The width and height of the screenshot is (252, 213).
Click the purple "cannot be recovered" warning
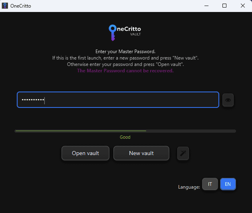click(x=125, y=71)
